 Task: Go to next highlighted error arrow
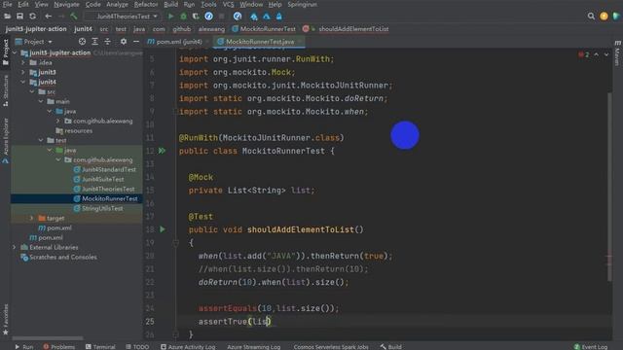pyautogui.click(x=606, y=54)
